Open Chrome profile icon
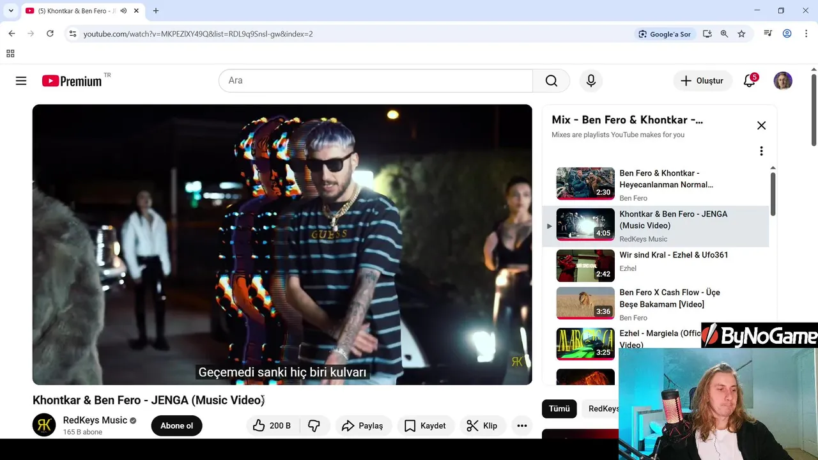 coord(787,34)
